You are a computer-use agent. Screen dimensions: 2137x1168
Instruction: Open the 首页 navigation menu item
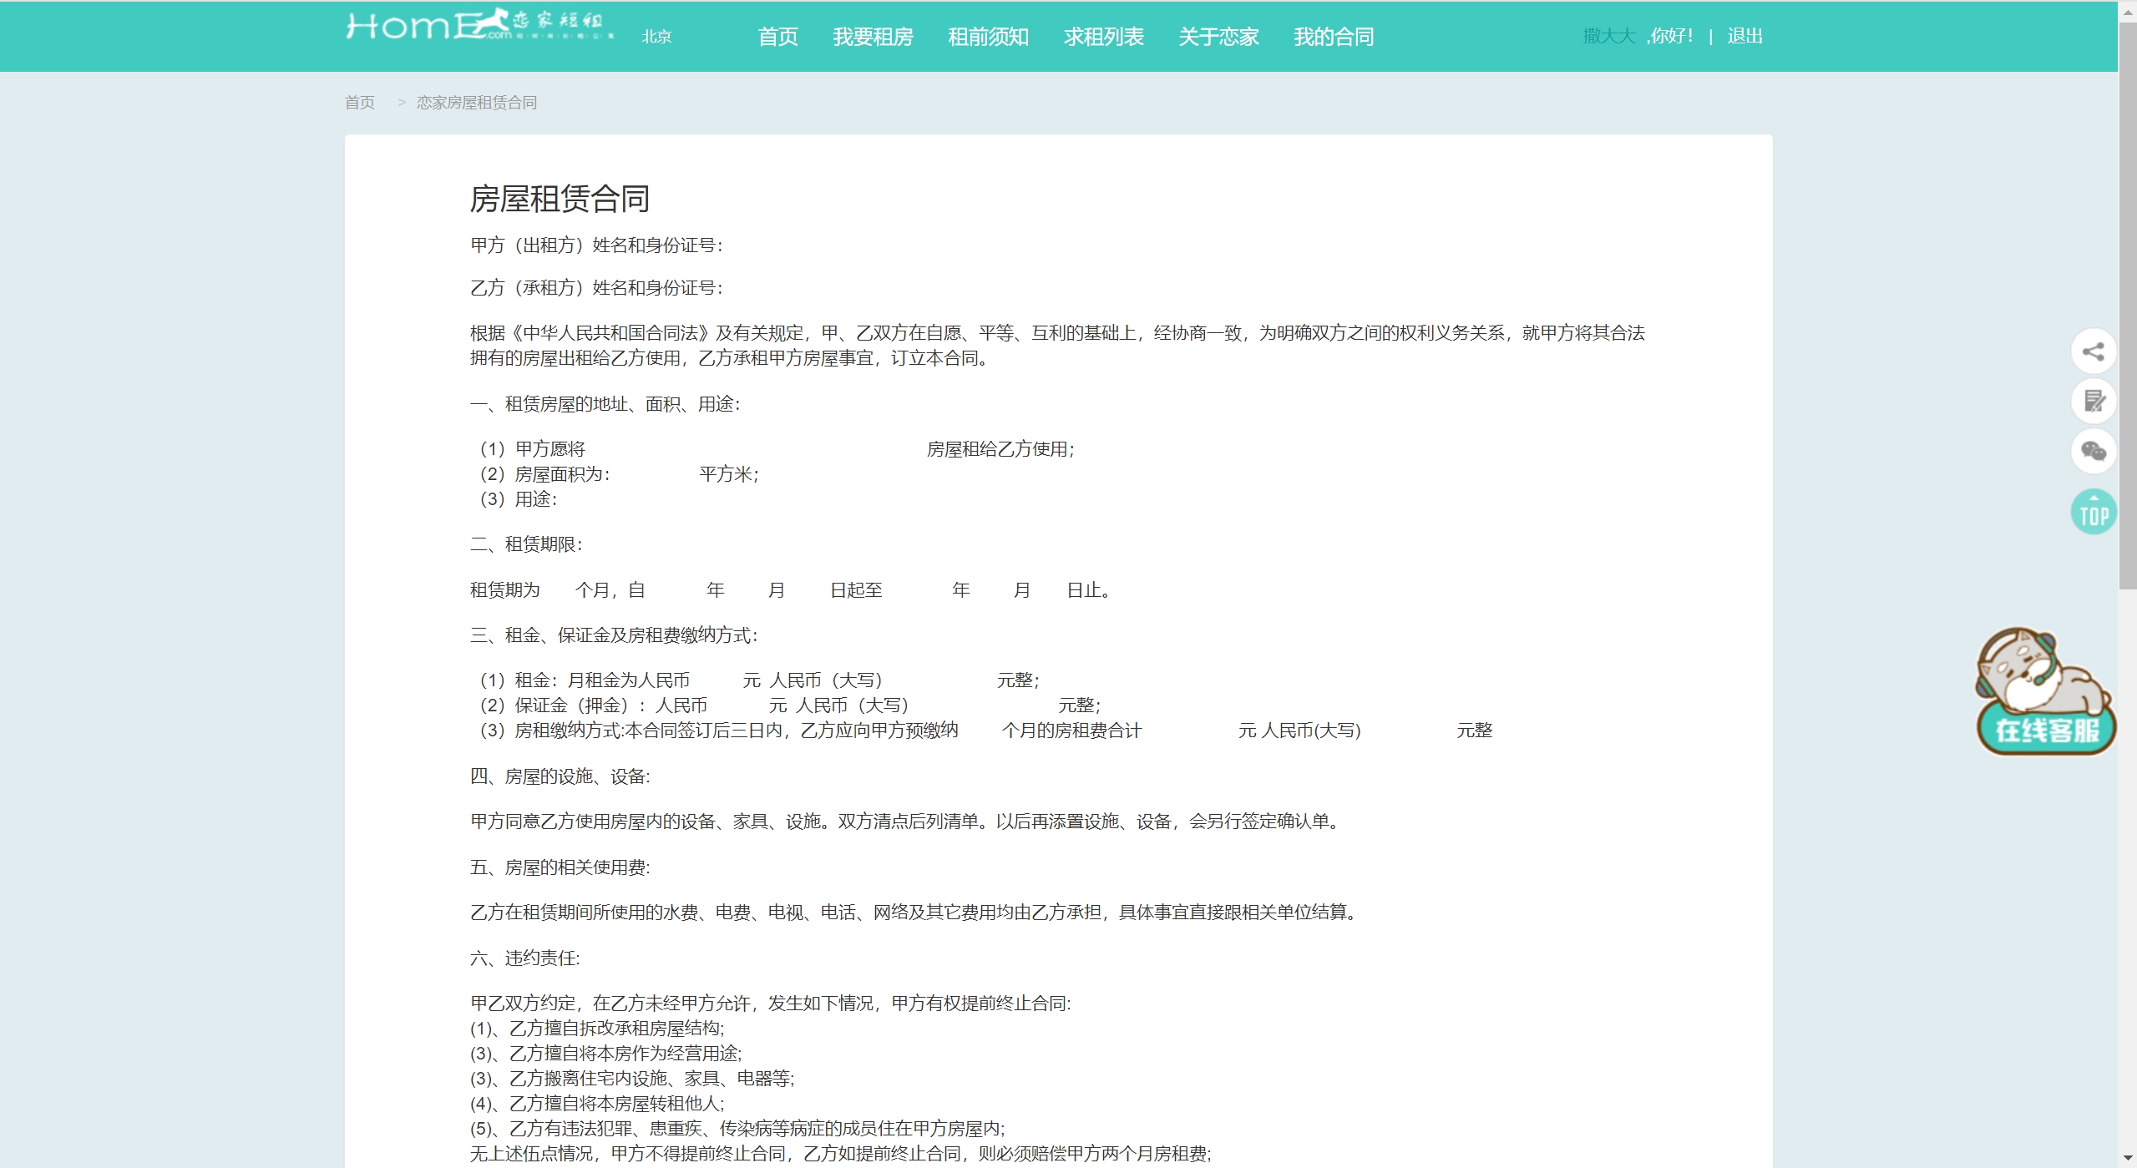coord(777,37)
